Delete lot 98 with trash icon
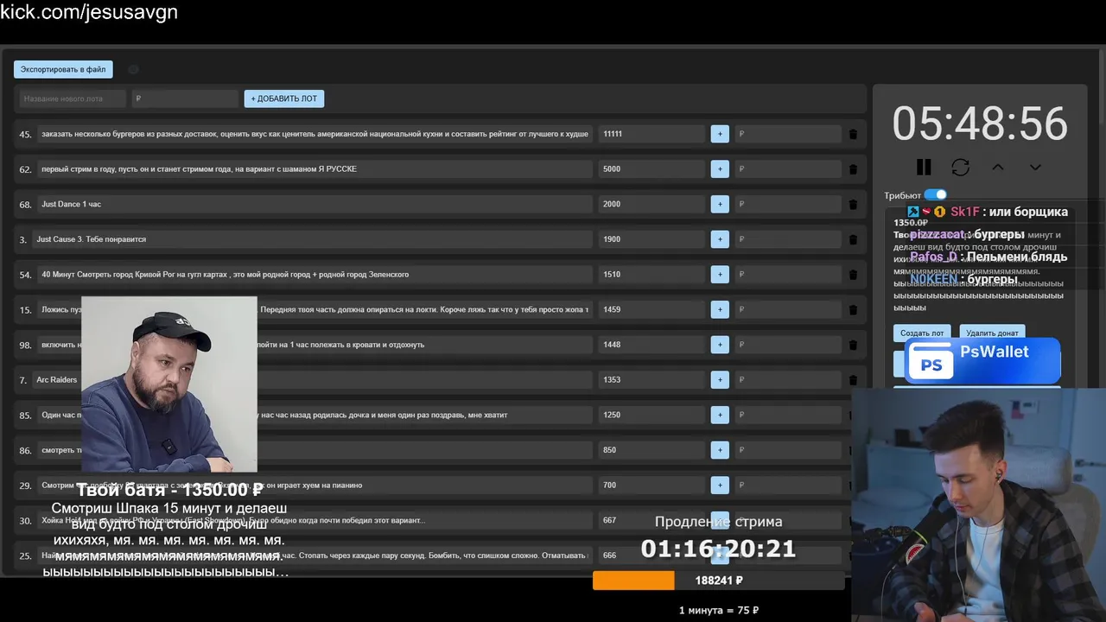1106x622 pixels. click(x=853, y=345)
